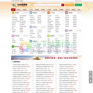The height and width of the screenshot is (93, 93).
Task: Open the blue house category icon
Action: (x=31, y=13)
